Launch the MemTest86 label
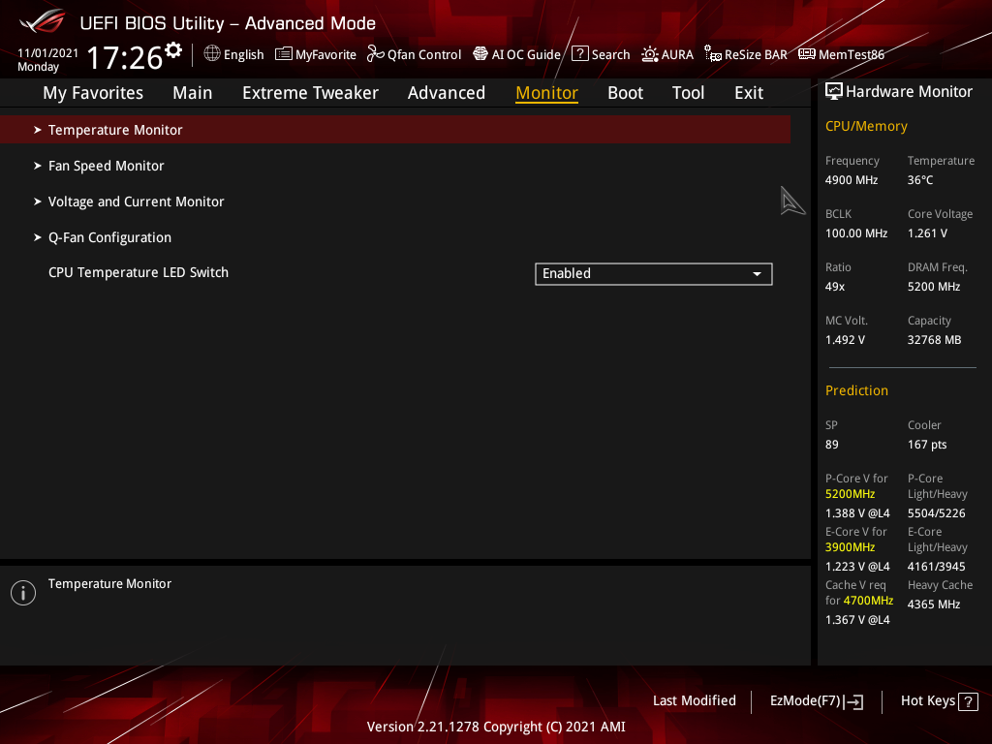992x744 pixels. click(x=851, y=55)
